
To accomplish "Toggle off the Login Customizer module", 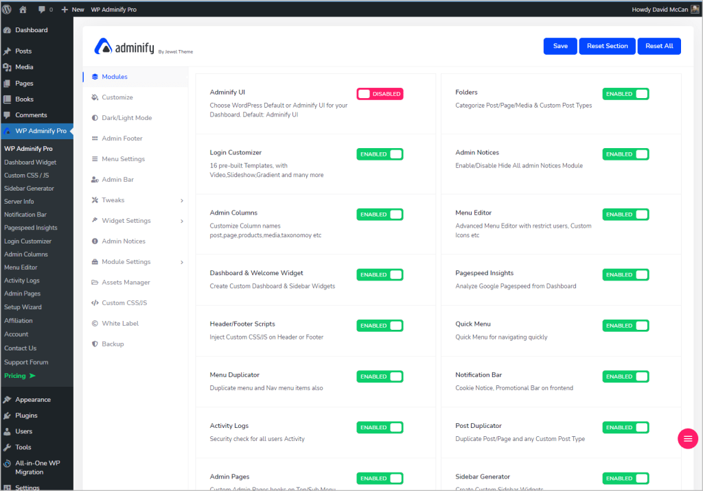I will tap(380, 154).
